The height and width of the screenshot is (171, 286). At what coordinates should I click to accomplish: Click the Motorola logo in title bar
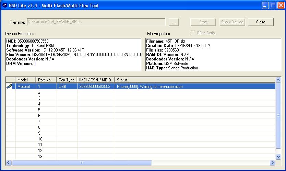tap(4, 5)
